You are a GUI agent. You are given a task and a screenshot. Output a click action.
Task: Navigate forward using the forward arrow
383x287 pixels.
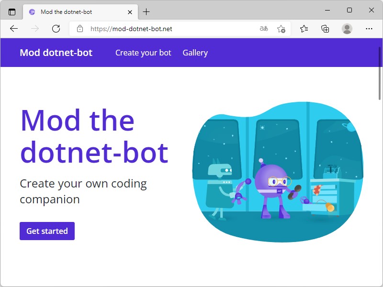pyautogui.click(x=34, y=29)
